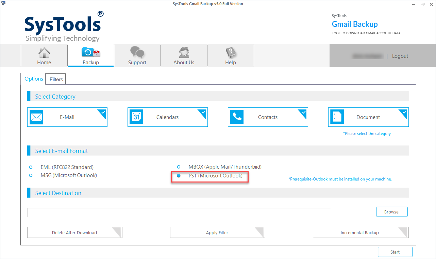Image resolution: width=436 pixels, height=259 pixels.
Task: Click the Select Destination heading
Action: pos(58,193)
